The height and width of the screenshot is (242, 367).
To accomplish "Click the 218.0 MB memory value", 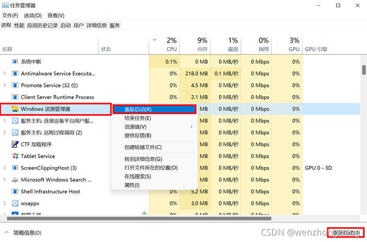I will pos(196,74).
